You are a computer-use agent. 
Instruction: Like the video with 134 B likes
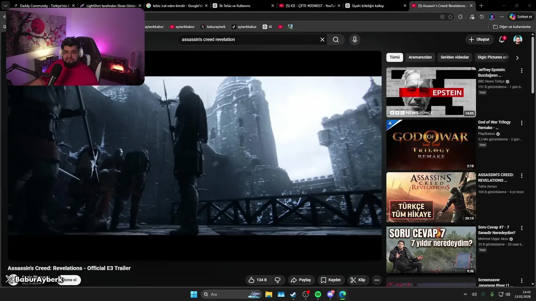[258, 280]
